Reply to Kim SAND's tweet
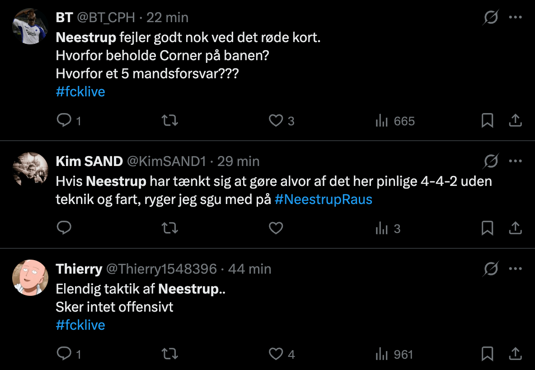This screenshot has height=370, width=535. pos(64,228)
